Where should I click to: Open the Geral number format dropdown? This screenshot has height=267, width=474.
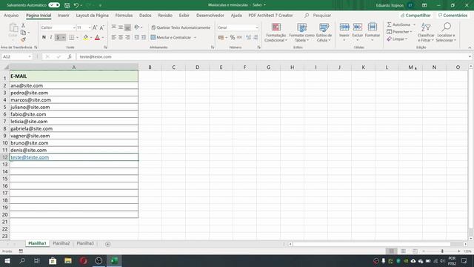coord(257,27)
